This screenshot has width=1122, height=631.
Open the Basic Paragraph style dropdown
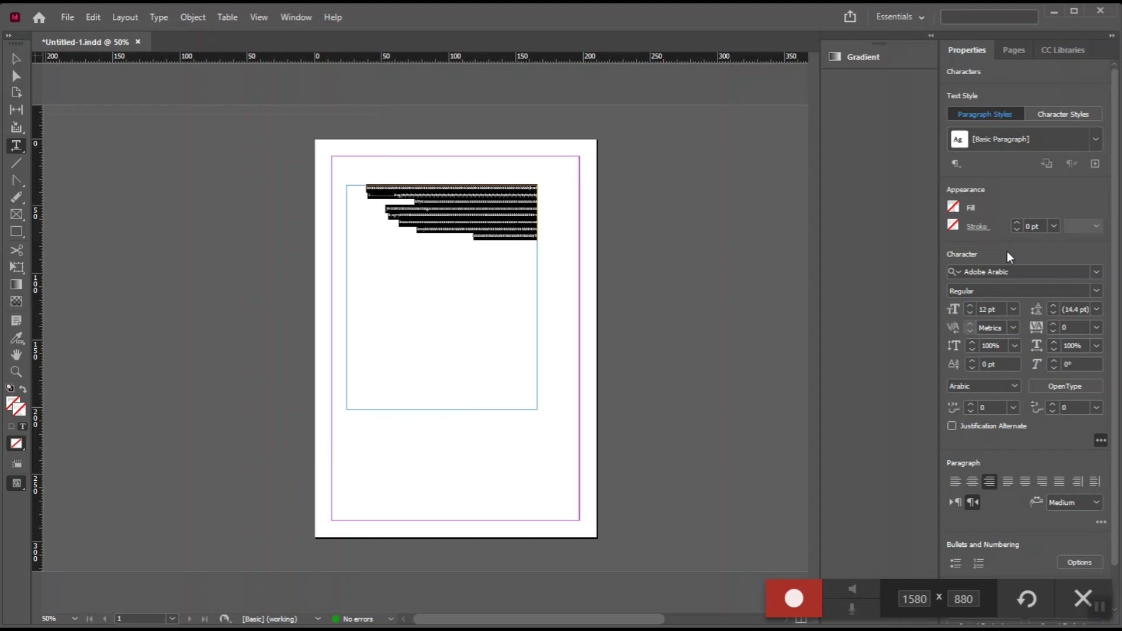coord(1096,140)
